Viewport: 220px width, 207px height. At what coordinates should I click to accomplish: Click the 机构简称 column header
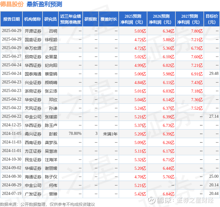[x=32, y=19]
